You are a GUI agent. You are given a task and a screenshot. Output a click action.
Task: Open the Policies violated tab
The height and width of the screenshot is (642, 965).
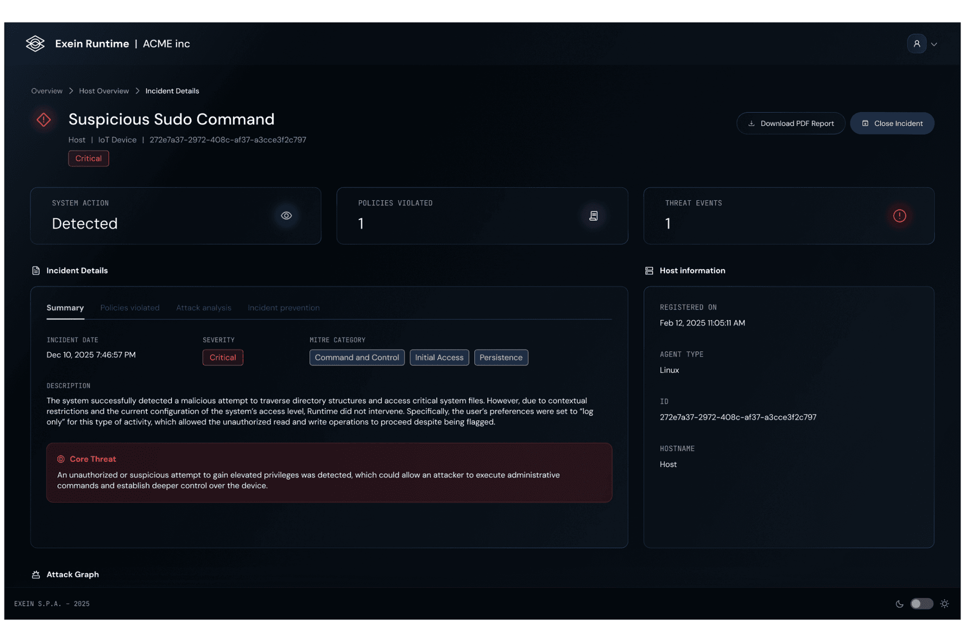(130, 308)
